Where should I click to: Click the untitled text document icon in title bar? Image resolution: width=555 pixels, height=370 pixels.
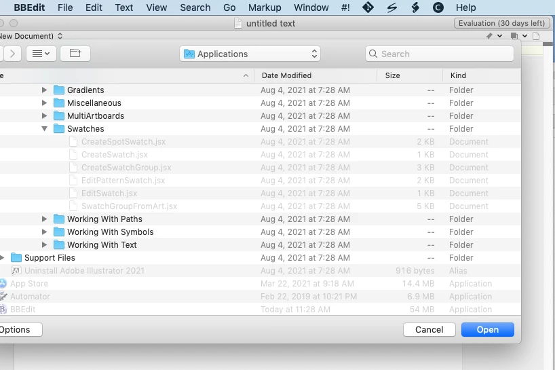coord(238,23)
